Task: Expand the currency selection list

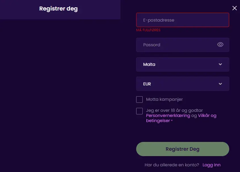Action: [182, 84]
